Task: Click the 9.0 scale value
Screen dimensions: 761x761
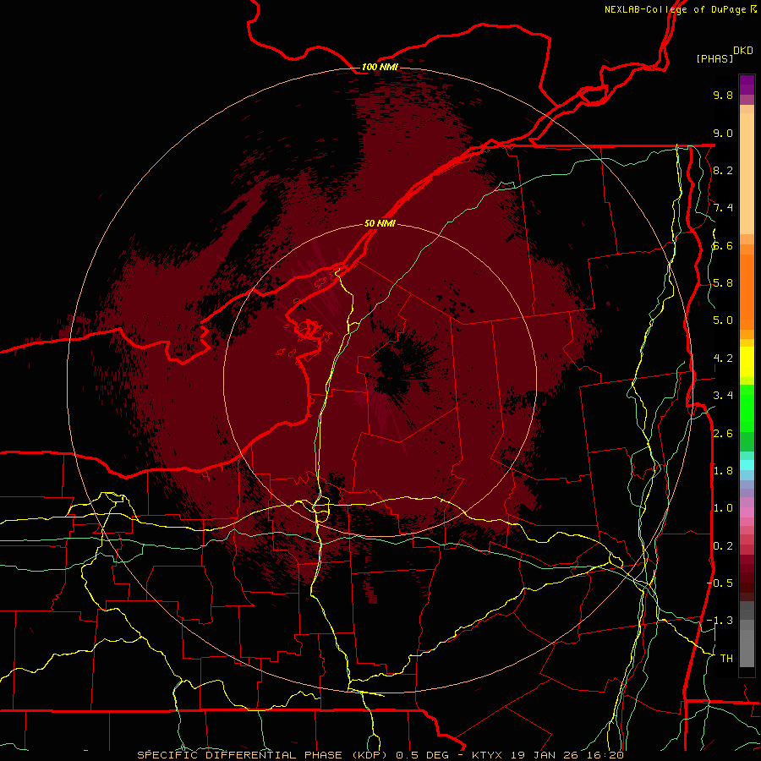Action: pyautogui.click(x=723, y=133)
